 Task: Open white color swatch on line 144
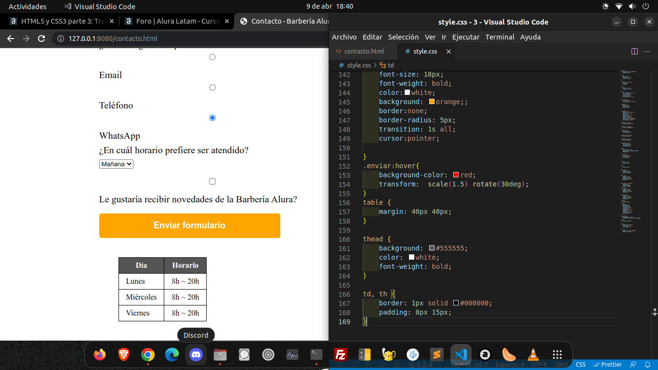[x=407, y=92]
